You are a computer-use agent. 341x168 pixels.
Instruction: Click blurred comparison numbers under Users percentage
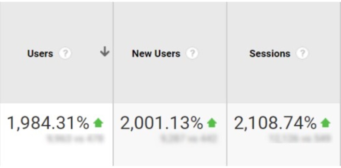pos(75,139)
